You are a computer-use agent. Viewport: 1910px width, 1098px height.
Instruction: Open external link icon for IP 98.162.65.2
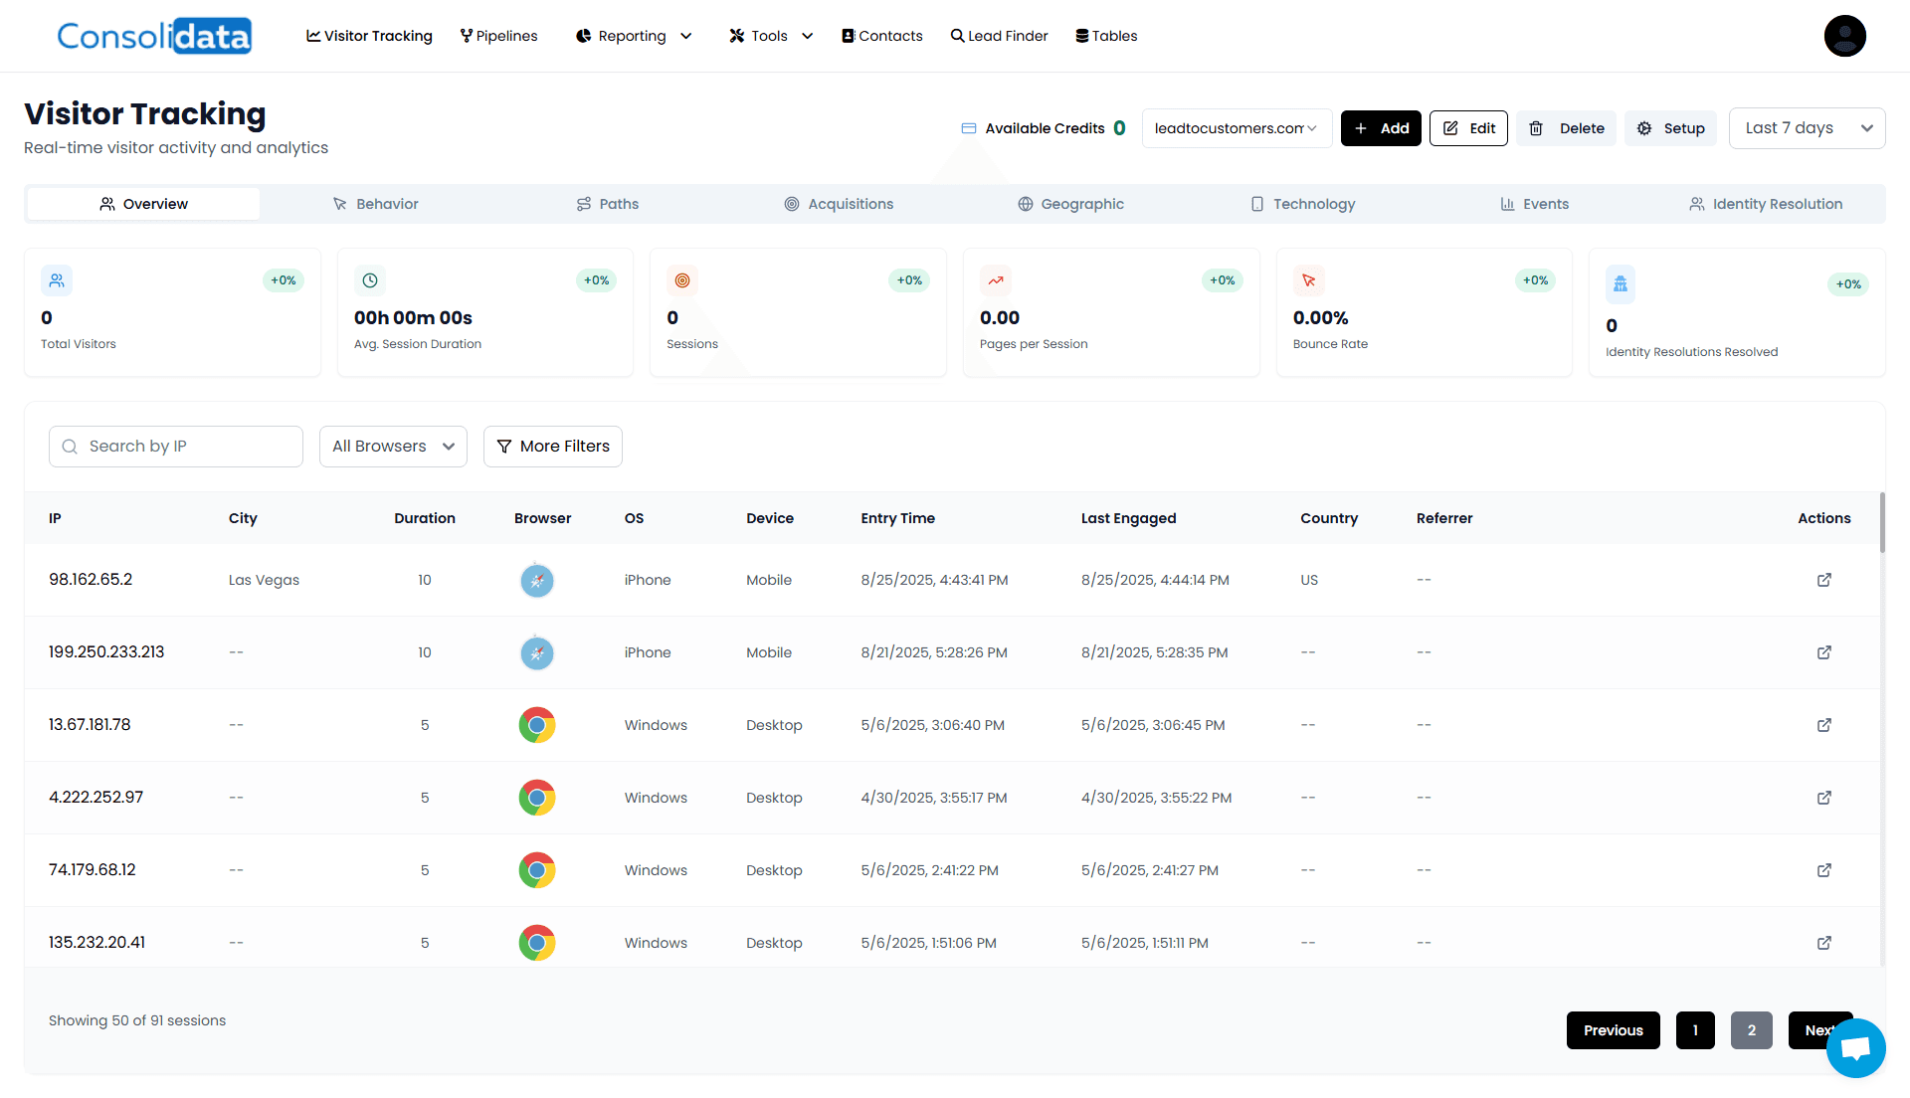(1823, 580)
